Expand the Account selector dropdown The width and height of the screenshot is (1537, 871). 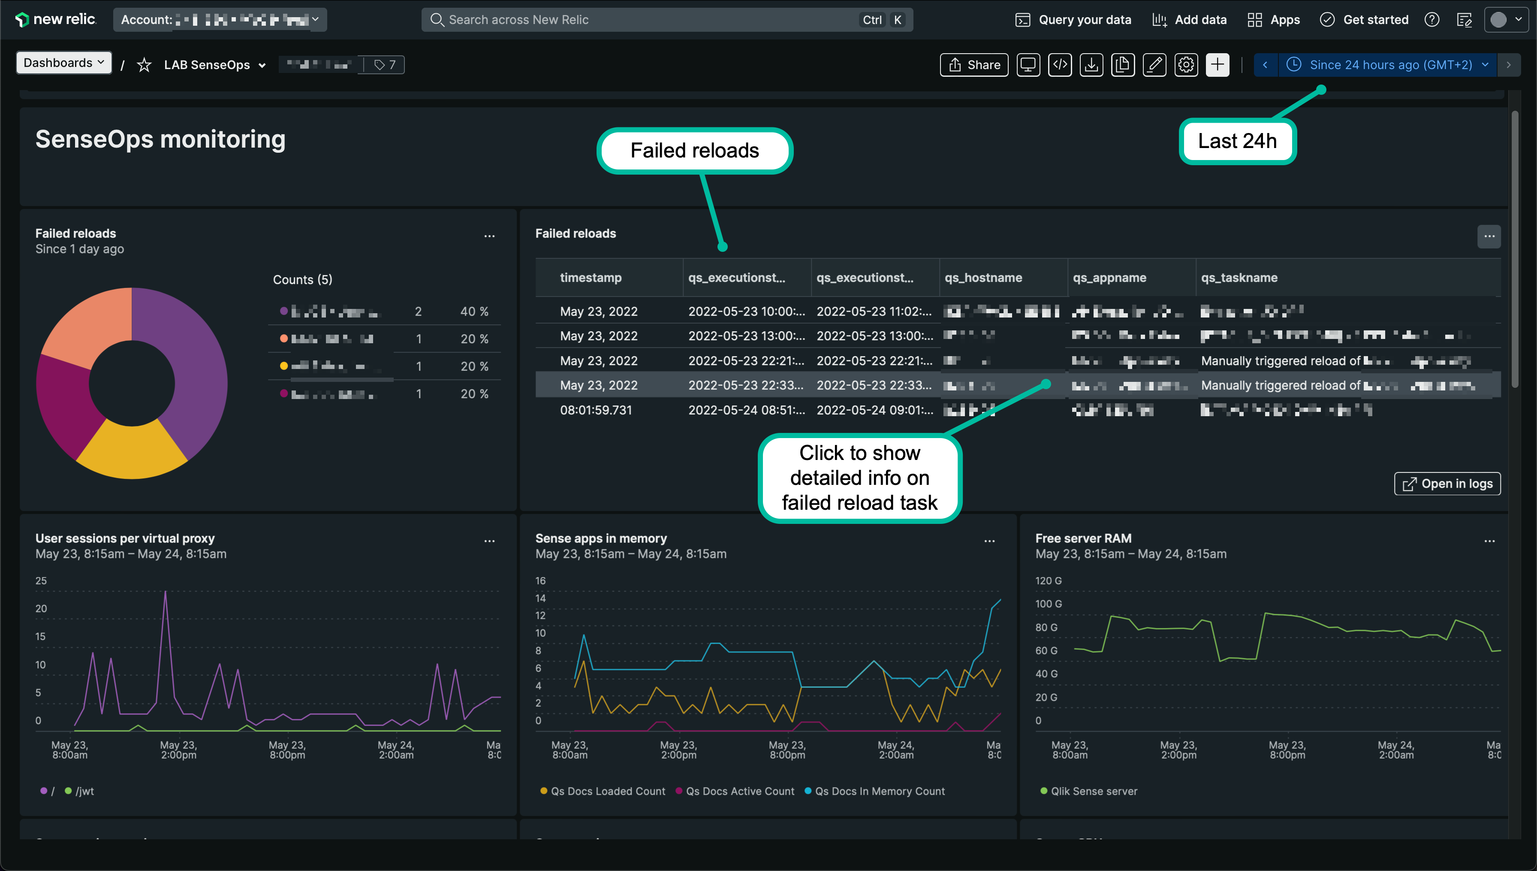220,20
